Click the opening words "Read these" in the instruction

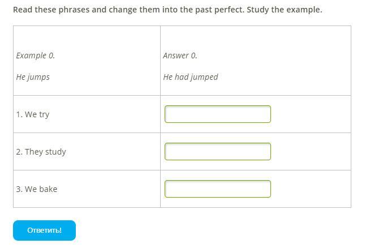coord(34,10)
